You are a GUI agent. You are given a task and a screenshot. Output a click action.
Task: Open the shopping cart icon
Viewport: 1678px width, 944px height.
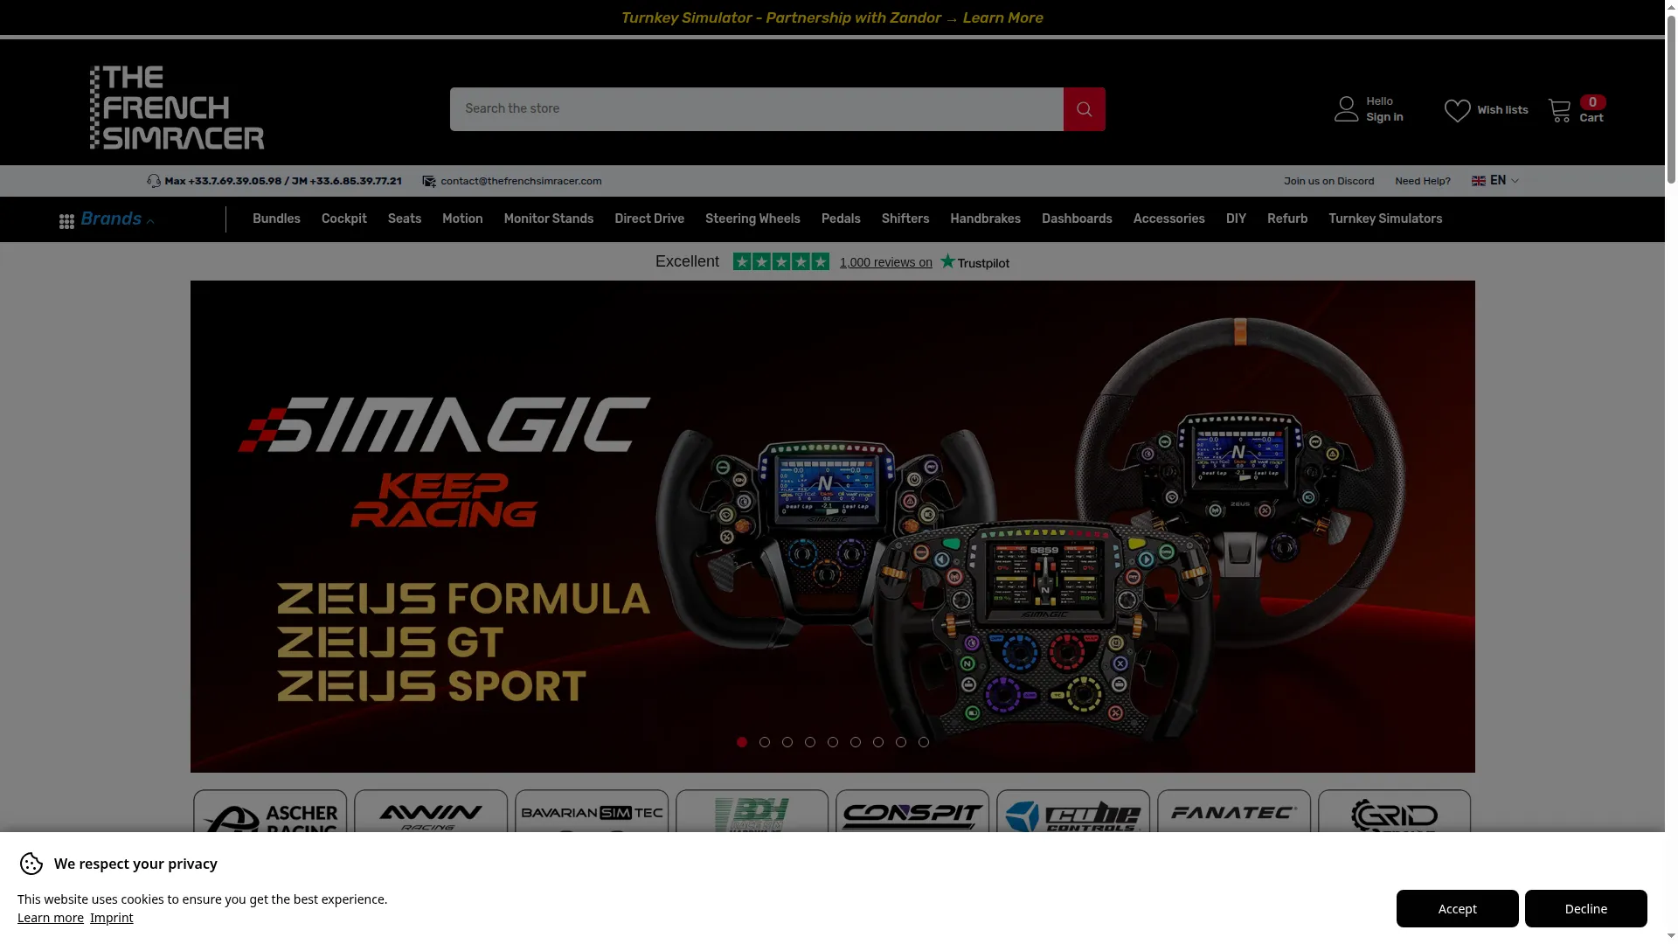[1559, 110]
